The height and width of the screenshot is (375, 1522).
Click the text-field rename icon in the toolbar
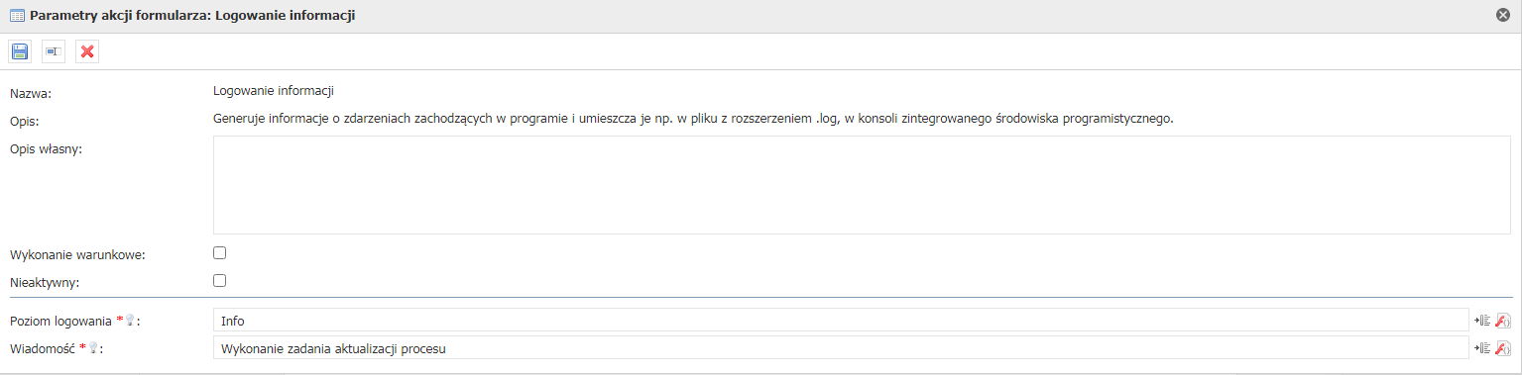[54, 50]
